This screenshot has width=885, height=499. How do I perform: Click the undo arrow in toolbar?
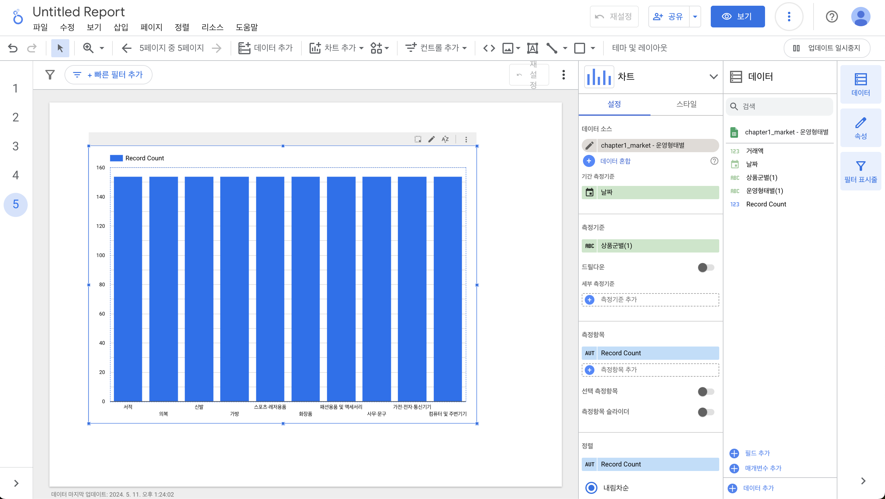(x=13, y=48)
